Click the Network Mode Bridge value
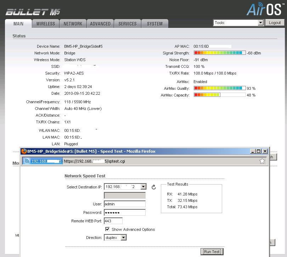 click(x=69, y=53)
